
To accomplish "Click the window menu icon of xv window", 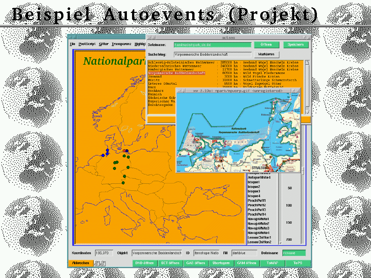I will (178, 91).
